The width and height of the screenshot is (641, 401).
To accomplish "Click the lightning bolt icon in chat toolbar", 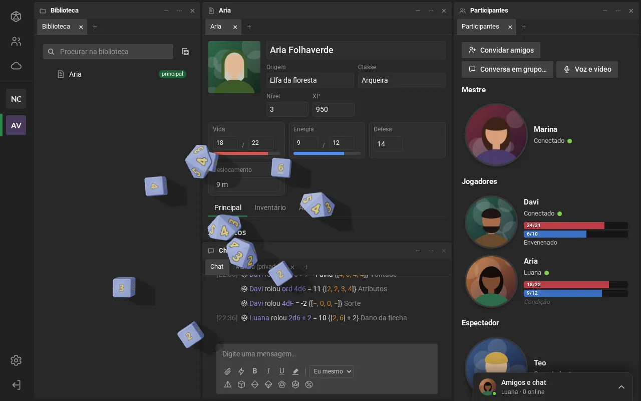I will pos(241,371).
